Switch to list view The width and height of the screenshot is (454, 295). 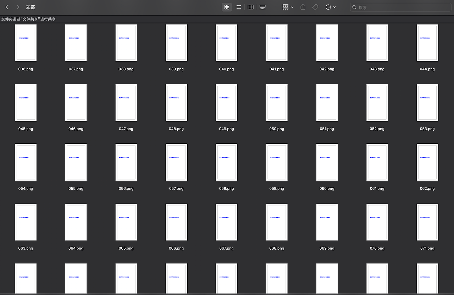238,7
